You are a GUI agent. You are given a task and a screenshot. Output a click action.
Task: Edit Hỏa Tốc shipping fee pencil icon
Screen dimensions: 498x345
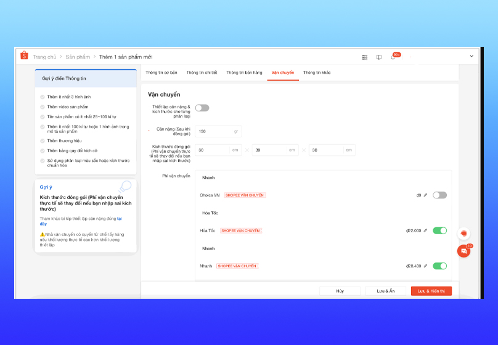click(425, 230)
